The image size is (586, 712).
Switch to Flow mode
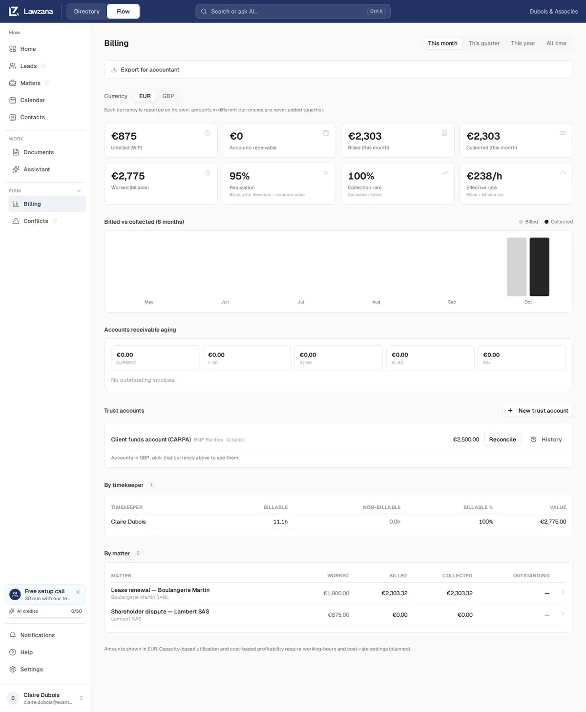[123, 11]
